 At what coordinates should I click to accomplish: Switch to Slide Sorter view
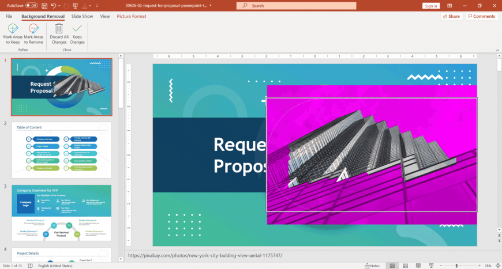click(405, 266)
